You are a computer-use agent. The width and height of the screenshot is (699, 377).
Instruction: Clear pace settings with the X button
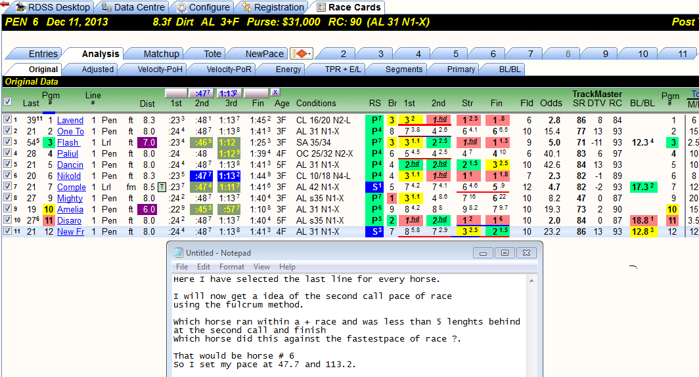(x=275, y=92)
